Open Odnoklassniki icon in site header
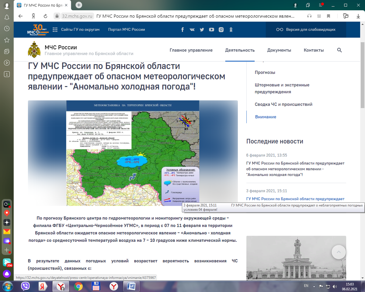The image size is (365, 292). pos(231,30)
